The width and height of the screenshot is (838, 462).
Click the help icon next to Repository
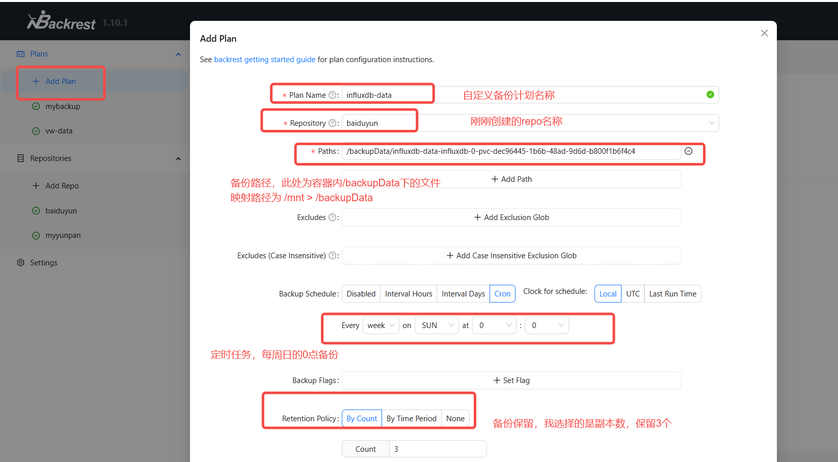coord(332,123)
